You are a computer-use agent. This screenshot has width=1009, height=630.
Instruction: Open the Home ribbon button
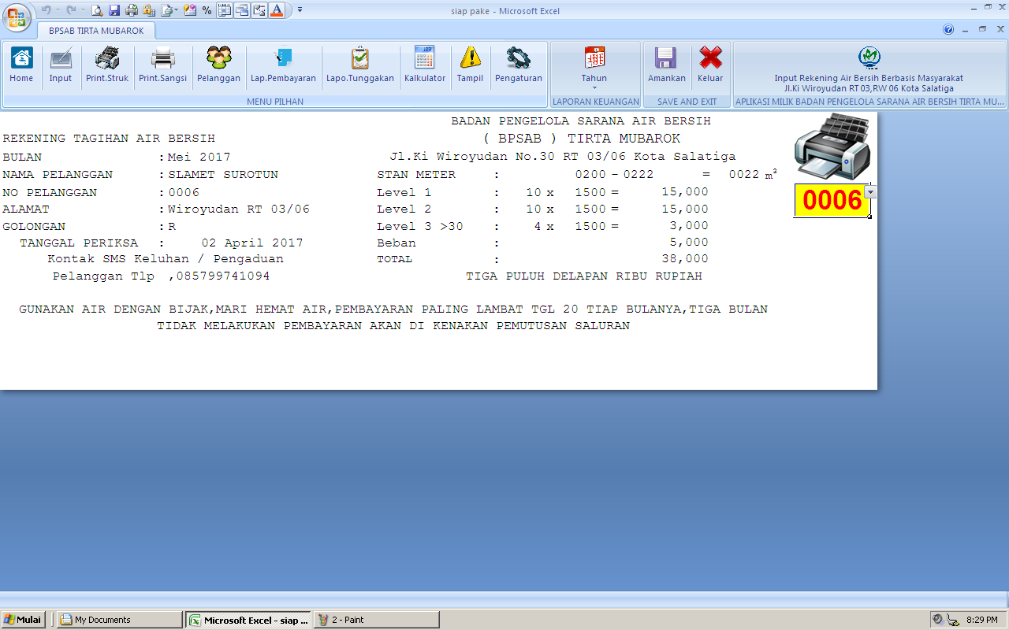tap(21, 65)
